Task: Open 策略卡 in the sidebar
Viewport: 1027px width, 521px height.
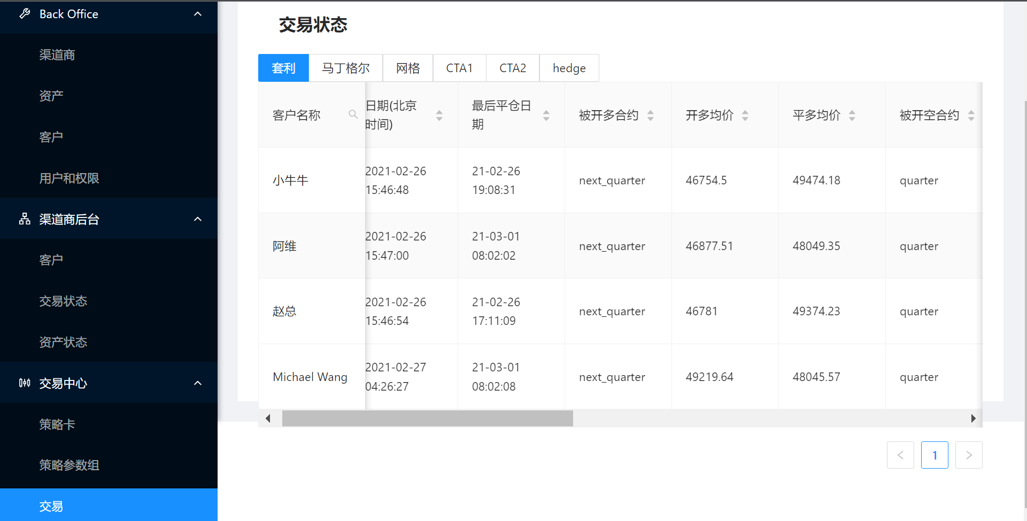Action: 109,424
